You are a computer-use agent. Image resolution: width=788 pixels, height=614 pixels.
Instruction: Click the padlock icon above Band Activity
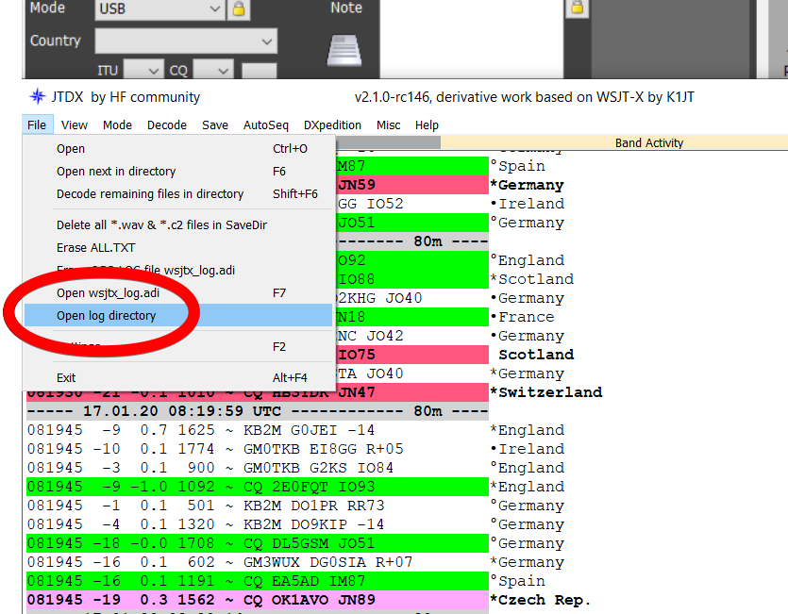(x=577, y=7)
